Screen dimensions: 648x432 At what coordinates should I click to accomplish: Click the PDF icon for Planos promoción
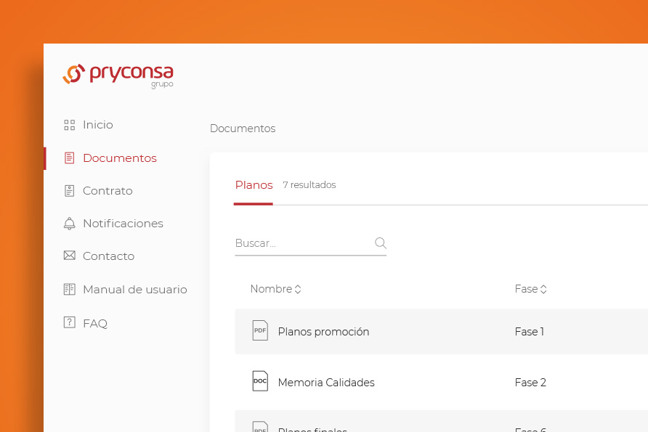pos(260,330)
